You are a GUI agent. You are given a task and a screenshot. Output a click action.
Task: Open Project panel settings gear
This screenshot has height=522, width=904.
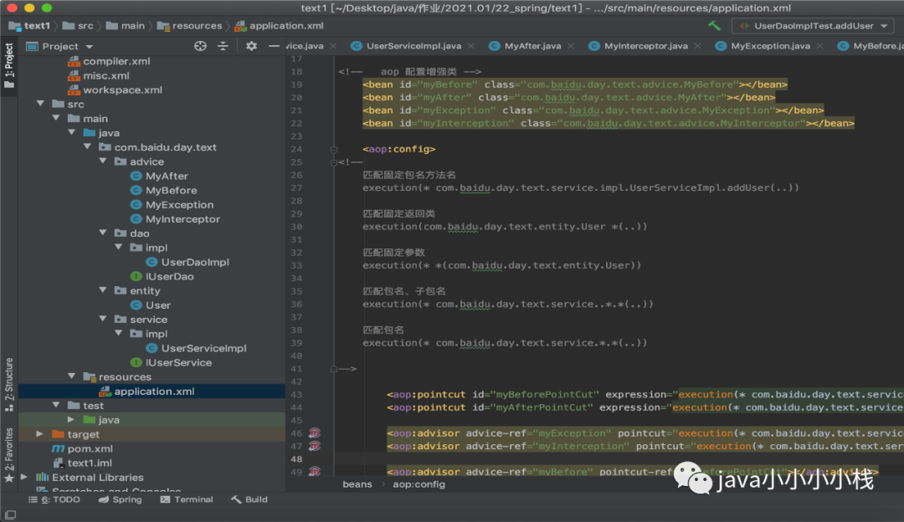click(x=251, y=46)
